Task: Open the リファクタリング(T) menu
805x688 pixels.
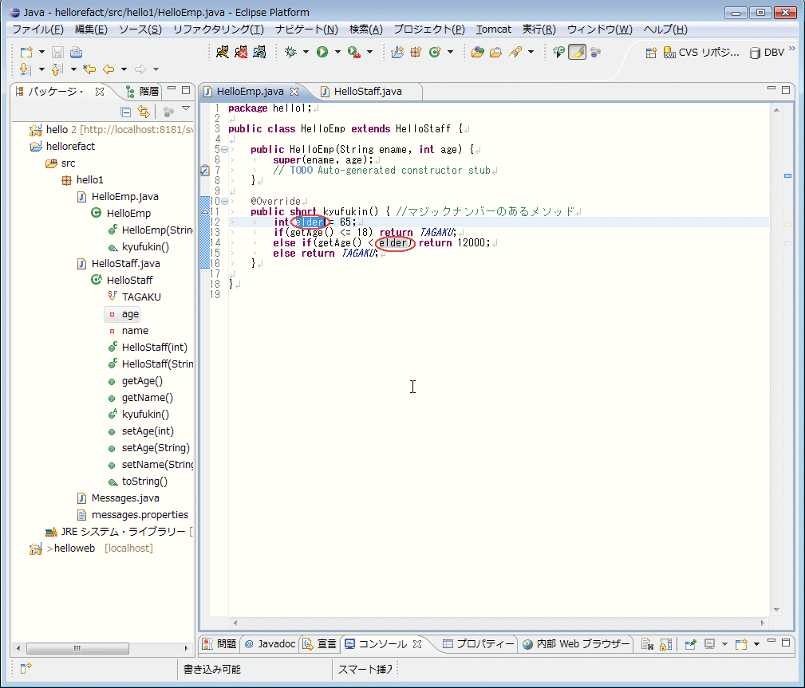Action: [x=218, y=29]
